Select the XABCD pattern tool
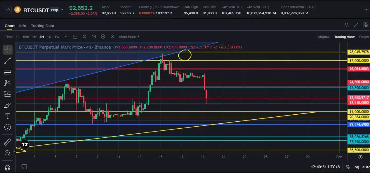Image resolution: width=370 pixels, height=173 pixels. pos(8,83)
